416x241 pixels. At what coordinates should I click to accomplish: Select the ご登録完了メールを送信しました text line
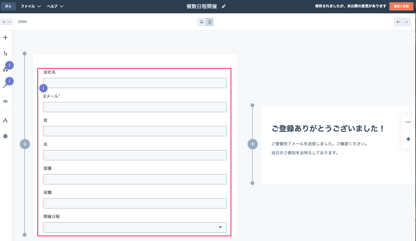pos(320,144)
